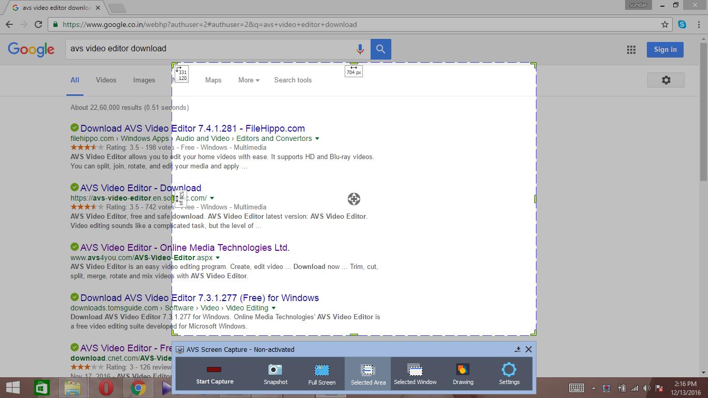This screenshot has width=708, height=398.
Task: Bookmark this page with the star
Action: tap(665, 24)
